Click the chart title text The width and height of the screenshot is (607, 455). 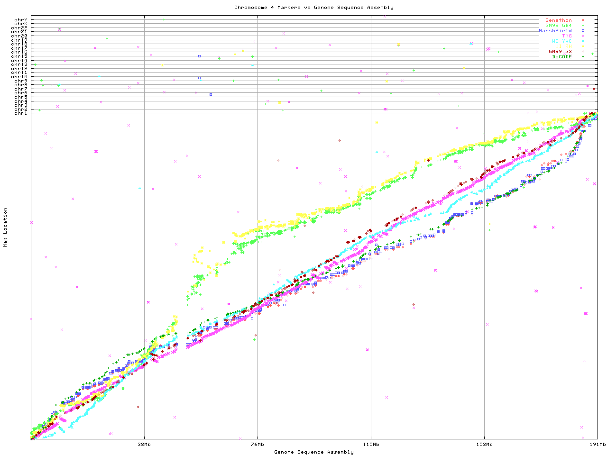point(313,8)
